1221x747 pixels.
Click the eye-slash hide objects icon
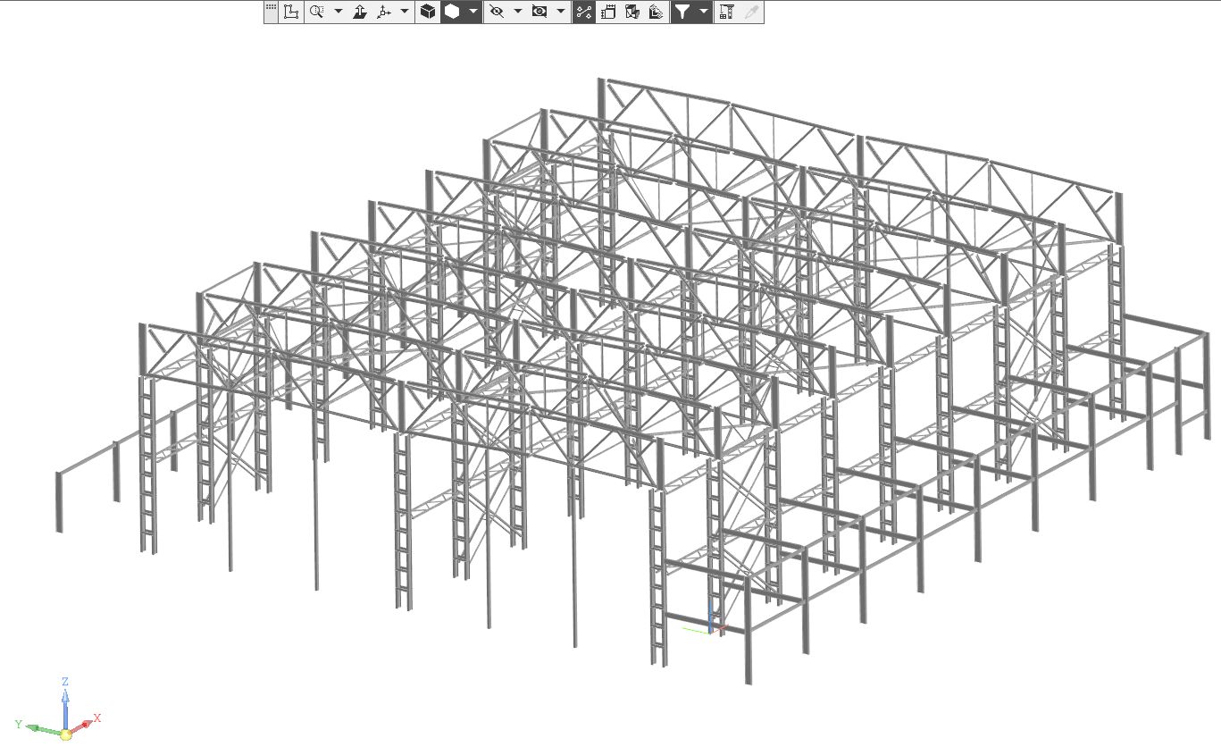click(x=497, y=12)
